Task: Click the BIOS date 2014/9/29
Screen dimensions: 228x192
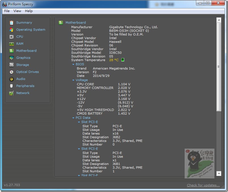Action: coord(101,76)
